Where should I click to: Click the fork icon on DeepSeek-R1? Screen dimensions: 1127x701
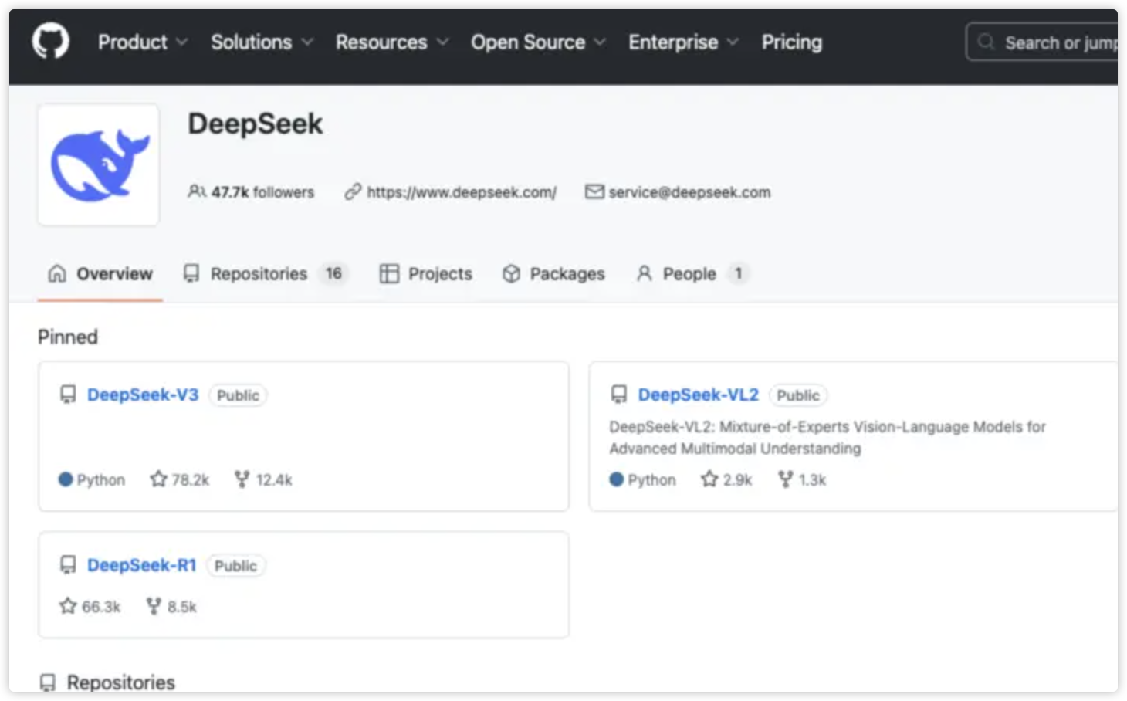[154, 606]
